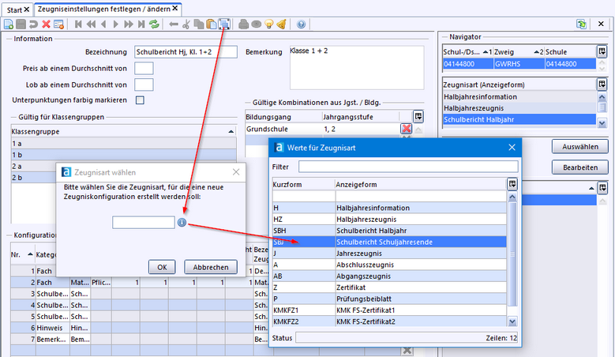Image resolution: width=615 pixels, height=357 pixels.
Task: Click the new record toolbar icon
Action: point(8,24)
